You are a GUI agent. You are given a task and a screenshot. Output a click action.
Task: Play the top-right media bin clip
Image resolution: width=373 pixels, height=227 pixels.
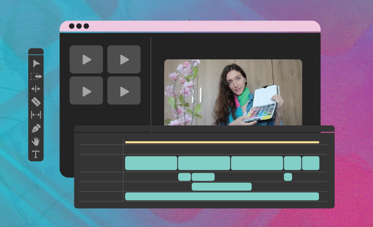pyautogui.click(x=124, y=59)
